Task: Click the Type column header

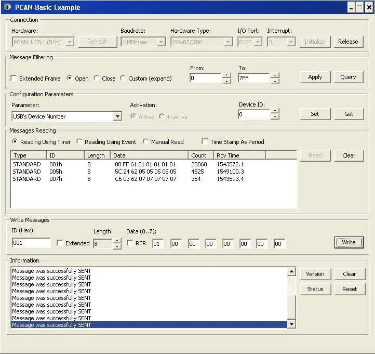Action: [x=29, y=155]
